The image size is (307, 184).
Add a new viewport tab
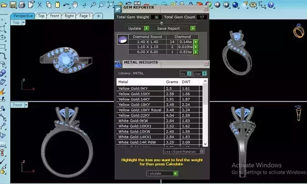[99, 16]
